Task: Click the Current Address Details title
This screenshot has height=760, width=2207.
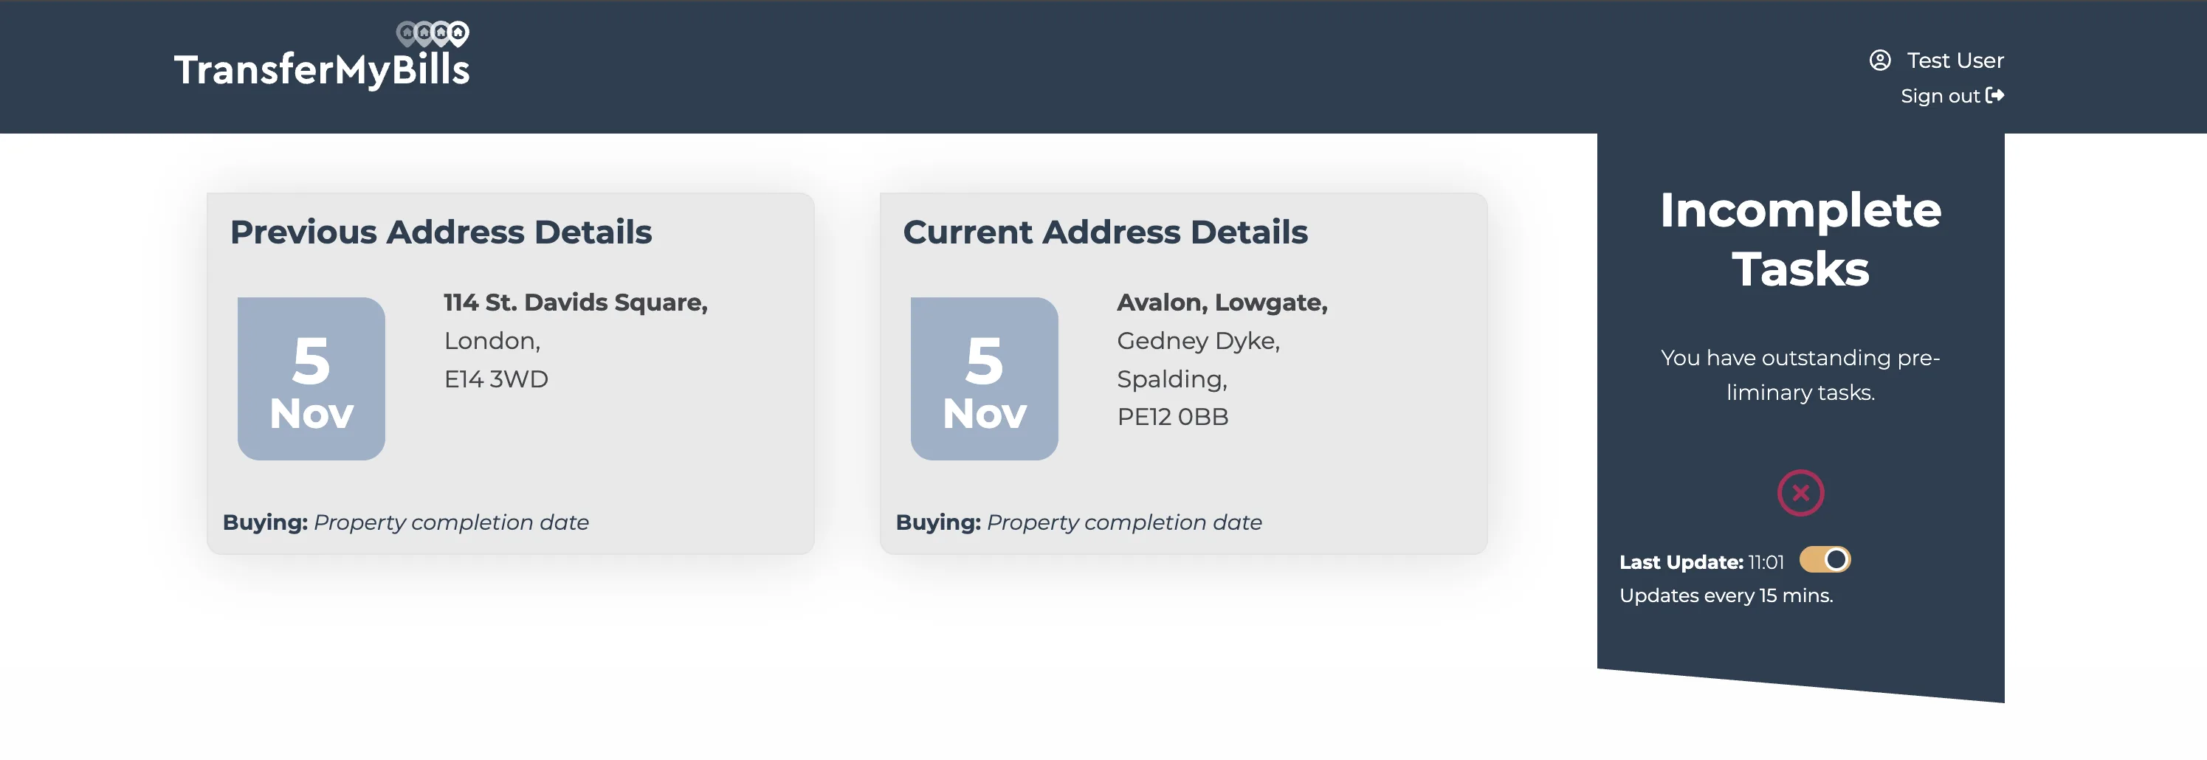Action: [x=1106, y=232]
